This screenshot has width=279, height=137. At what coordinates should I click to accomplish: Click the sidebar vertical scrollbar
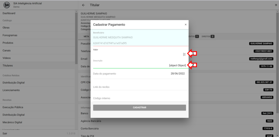(76, 38)
